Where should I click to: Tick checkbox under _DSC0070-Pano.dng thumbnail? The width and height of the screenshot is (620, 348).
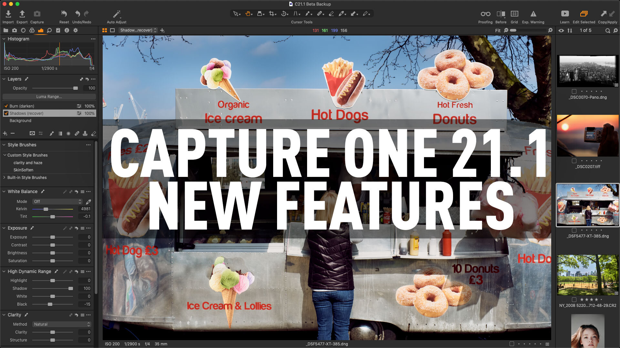(x=574, y=91)
